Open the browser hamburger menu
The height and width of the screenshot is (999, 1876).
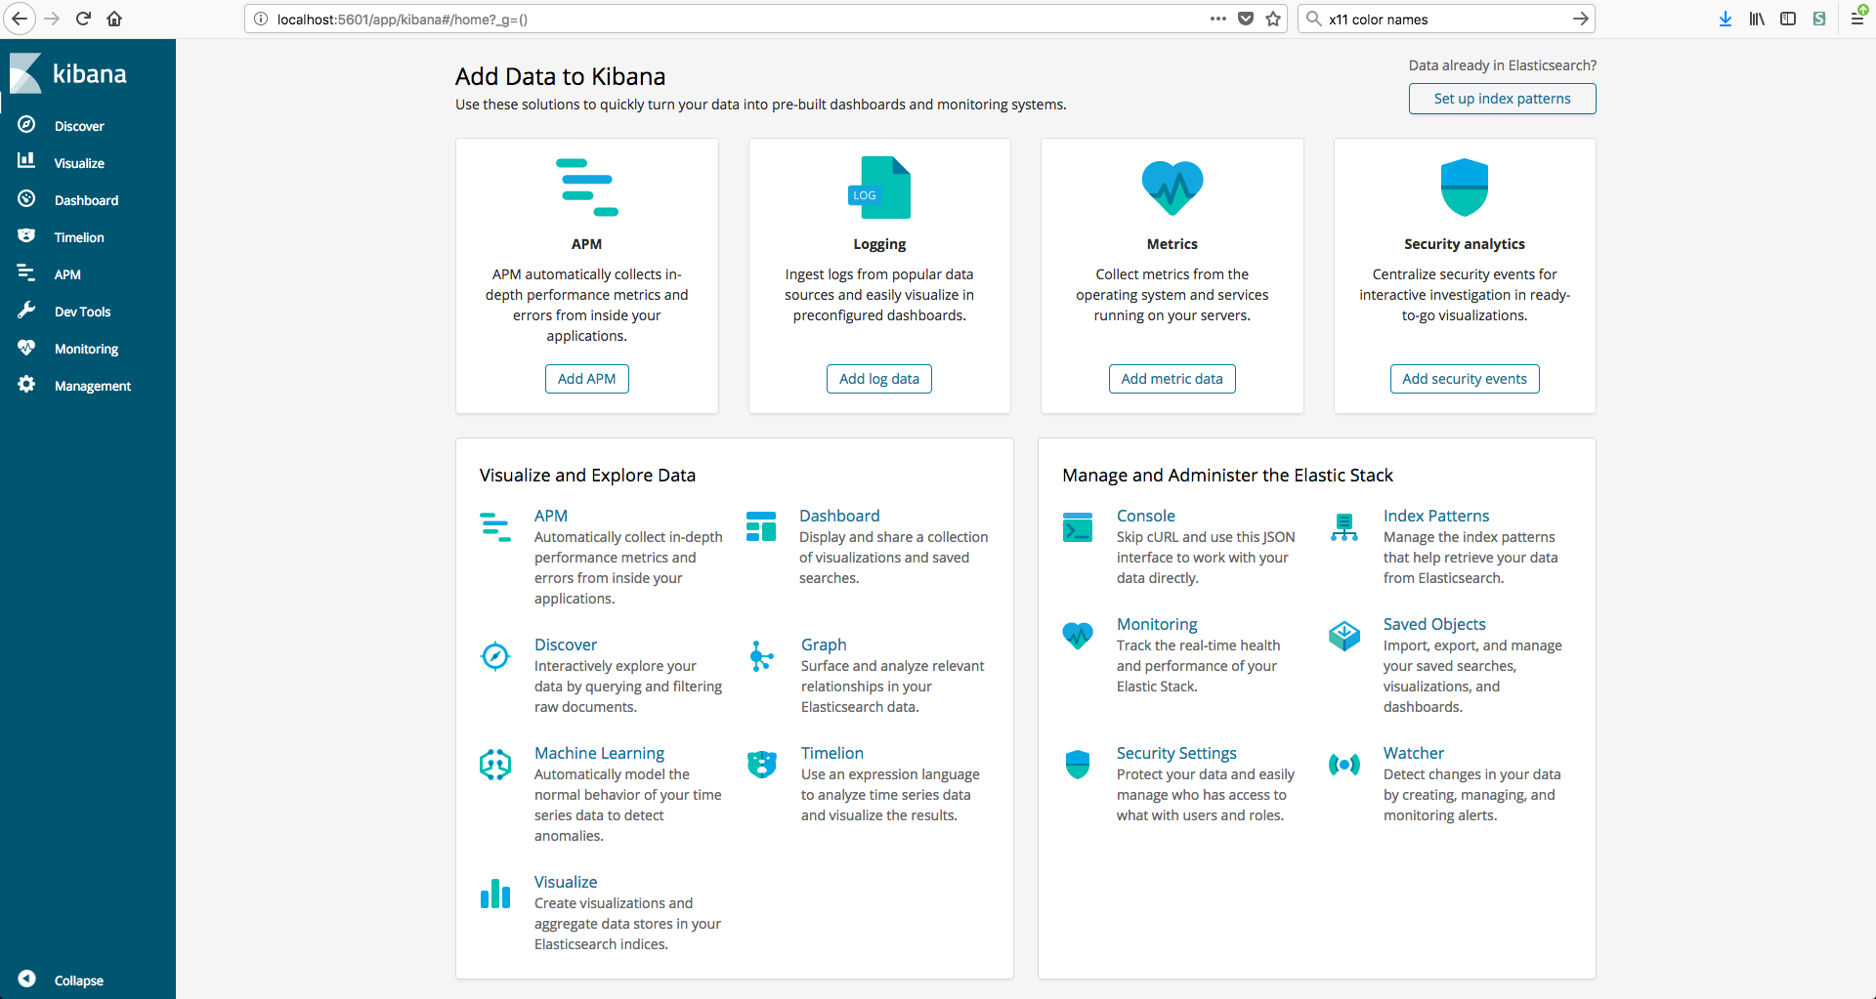[x=1856, y=19]
